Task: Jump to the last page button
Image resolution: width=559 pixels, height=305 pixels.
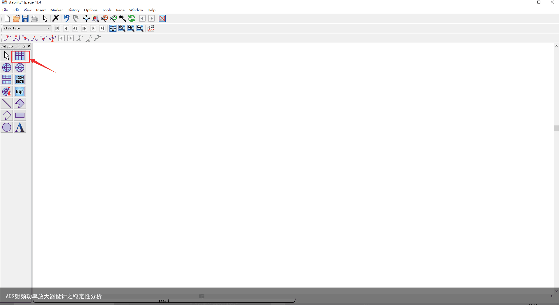Action: pyautogui.click(x=102, y=28)
